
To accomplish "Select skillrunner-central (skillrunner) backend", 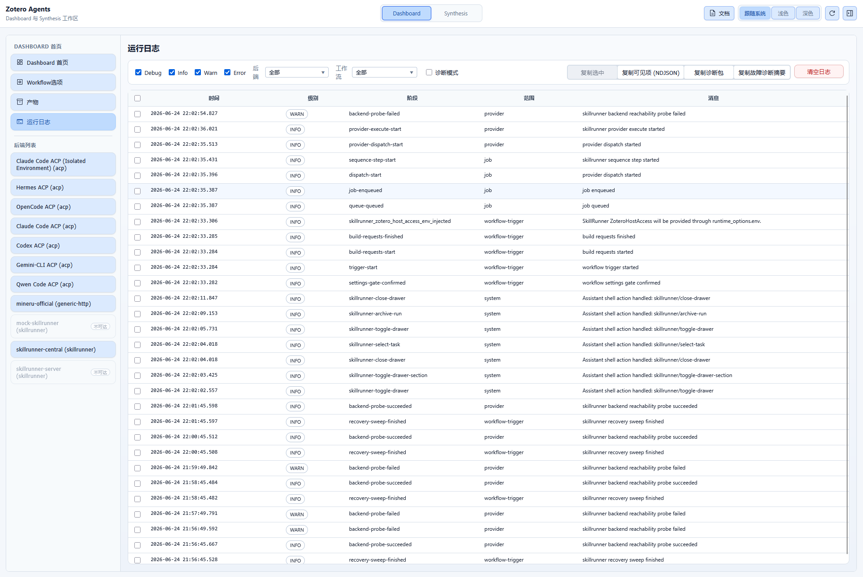I will click(x=63, y=349).
